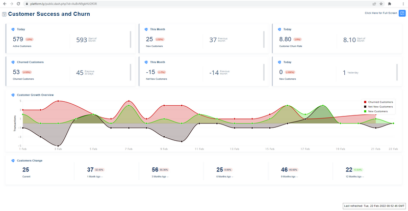Toggle New Customers legend green swatch
Image resolution: width=408 pixels, height=211 pixels.
coord(365,111)
